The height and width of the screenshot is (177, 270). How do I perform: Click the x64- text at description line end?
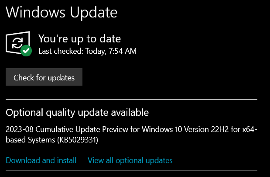(249, 129)
